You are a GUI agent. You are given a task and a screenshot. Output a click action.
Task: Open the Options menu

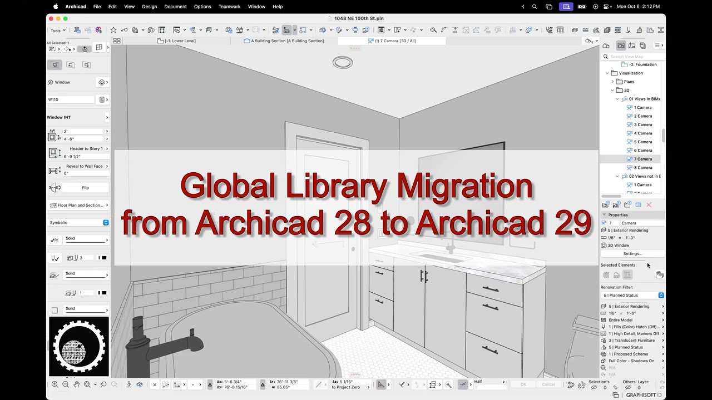pos(202,7)
